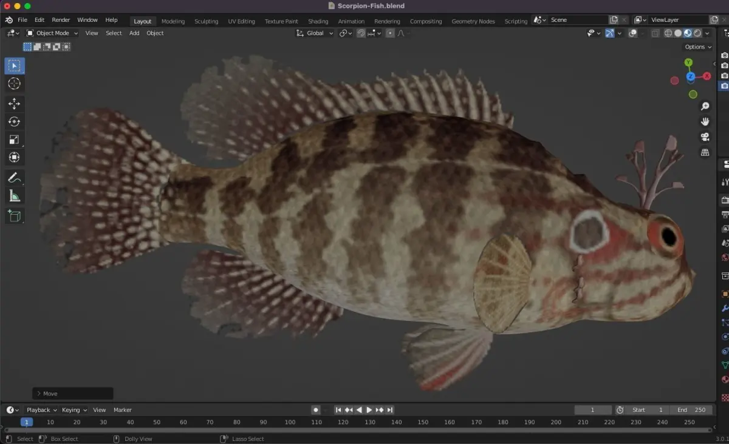Toggle the auto keying record button
The height and width of the screenshot is (444, 729).
click(x=316, y=410)
